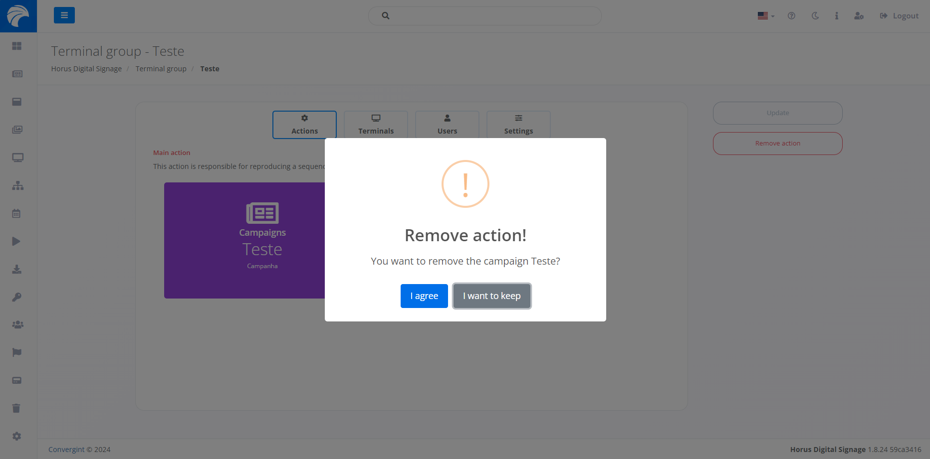
Task: Click the Logout link
Action: (x=899, y=16)
